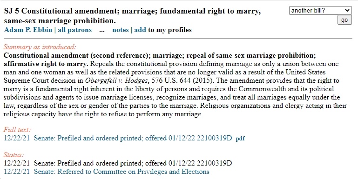Click the 'to my profiles' text
This screenshot has width=358, height=179.
click(x=170, y=30)
